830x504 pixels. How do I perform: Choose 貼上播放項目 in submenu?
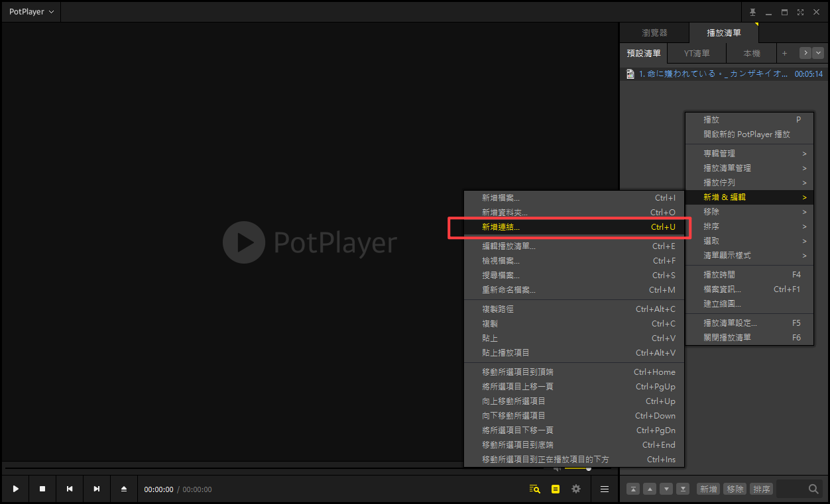[574, 353]
